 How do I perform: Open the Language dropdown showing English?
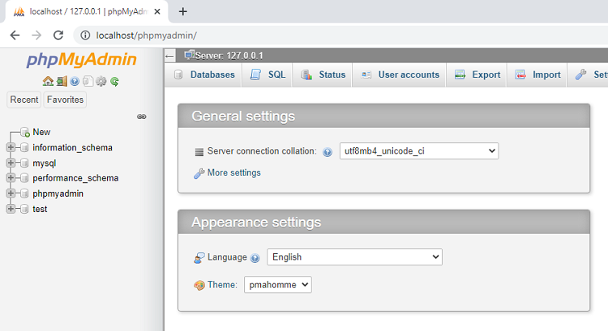[354, 257]
